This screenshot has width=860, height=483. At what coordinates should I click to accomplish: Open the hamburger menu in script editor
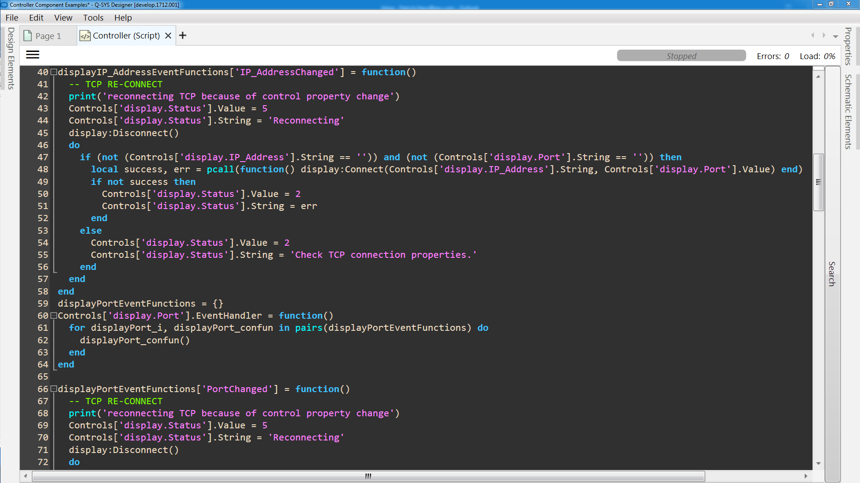pos(33,55)
